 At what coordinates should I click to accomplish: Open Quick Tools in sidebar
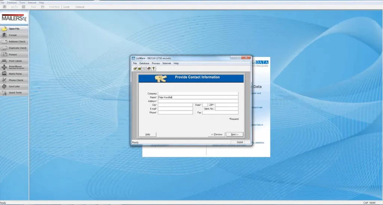click(14, 93)
